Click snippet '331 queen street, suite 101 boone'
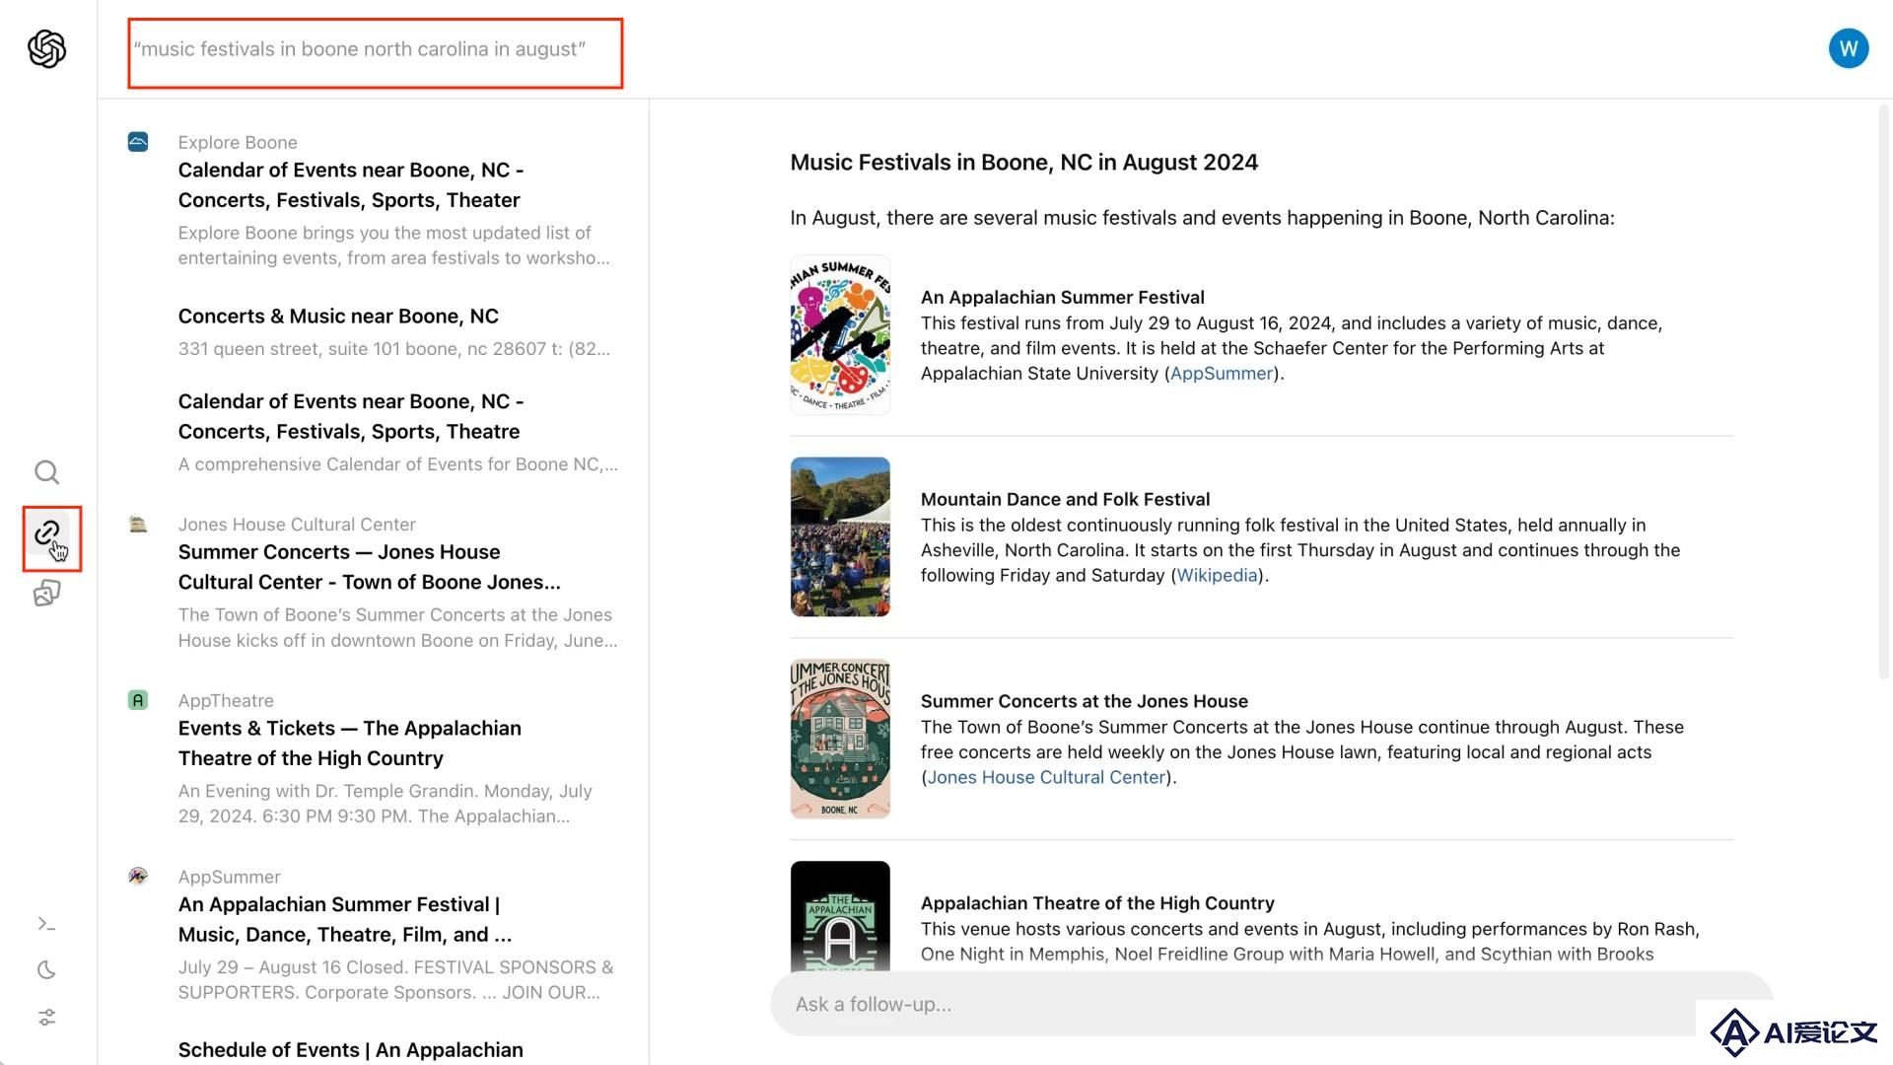Screen dimensions: 1893x1065 394,348
